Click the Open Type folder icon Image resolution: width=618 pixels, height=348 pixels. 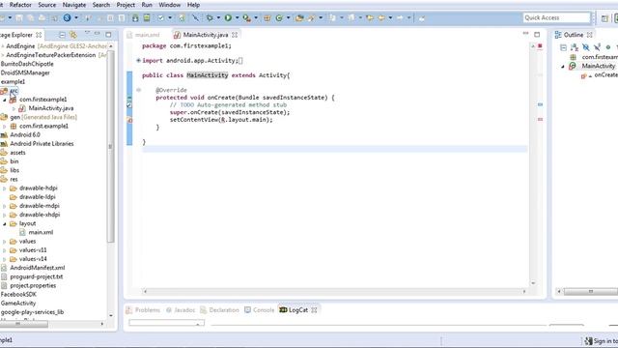[x=299, y=17]
